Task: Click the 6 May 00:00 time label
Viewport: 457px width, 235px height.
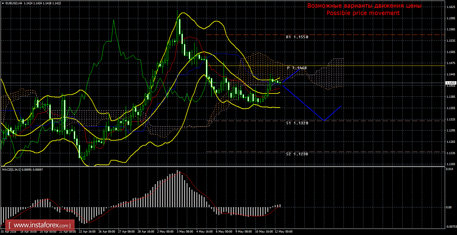Action: pyautogui.click(x=224, y=232)
